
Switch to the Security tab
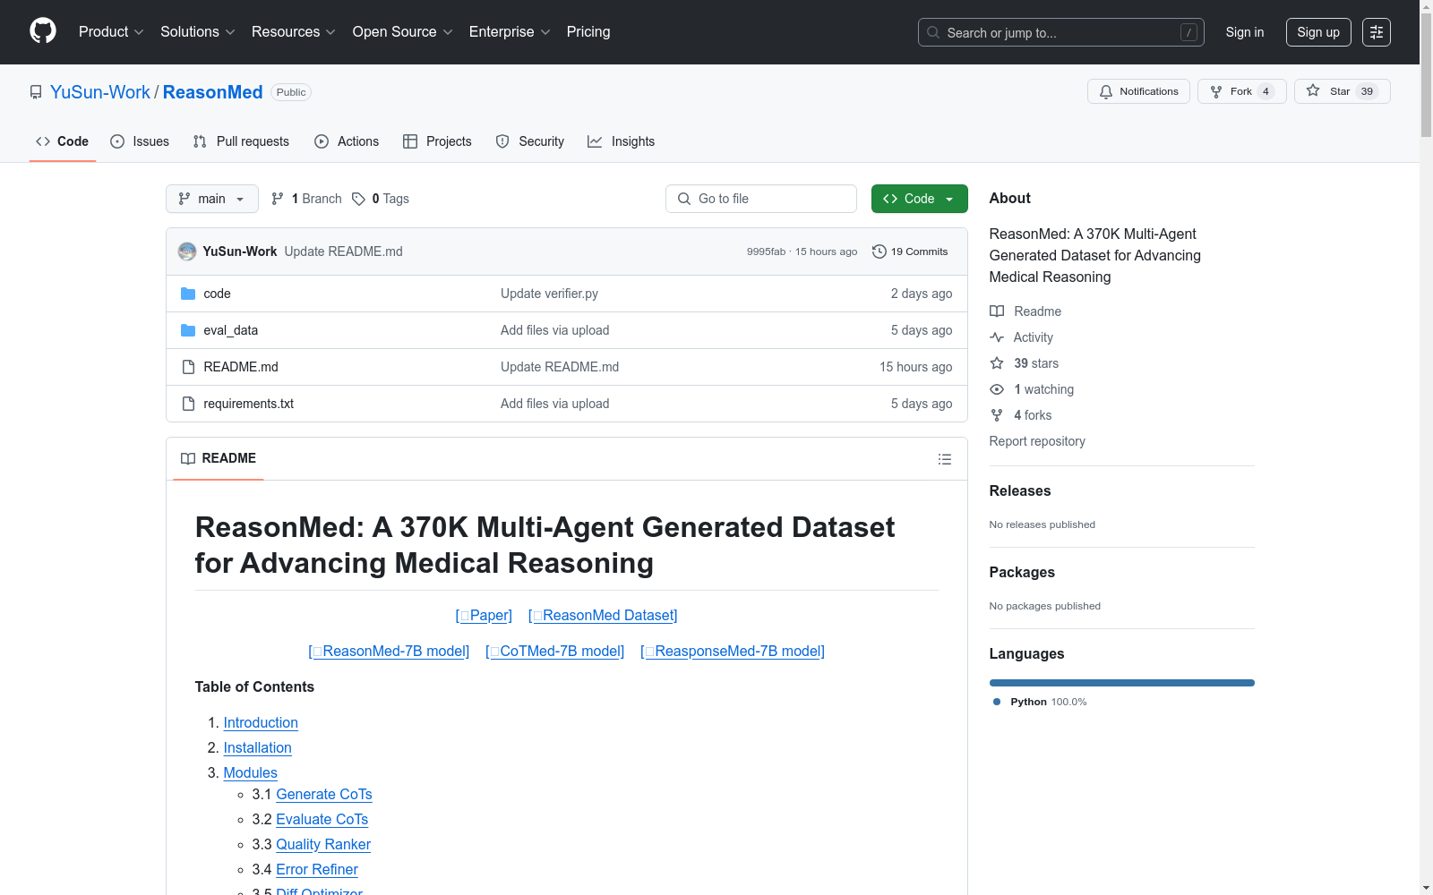pos(530,141)
